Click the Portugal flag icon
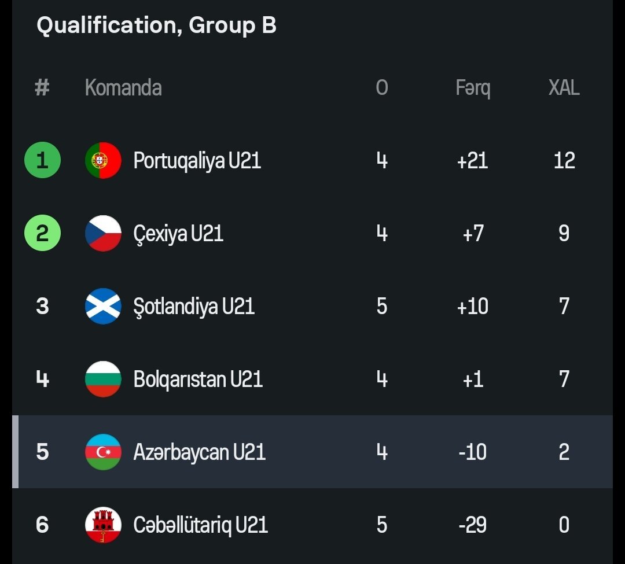 coord(103,160)
